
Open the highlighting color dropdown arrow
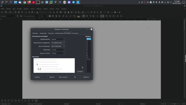coord(81,16)
